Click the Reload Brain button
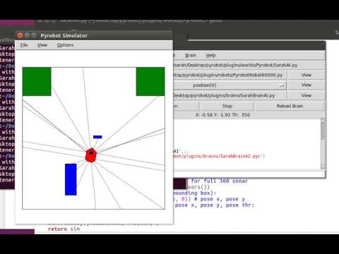This screenshot has height=254, width=339. click(290, 106)
